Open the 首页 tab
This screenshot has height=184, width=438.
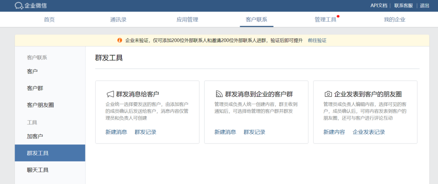click(49, 20)
